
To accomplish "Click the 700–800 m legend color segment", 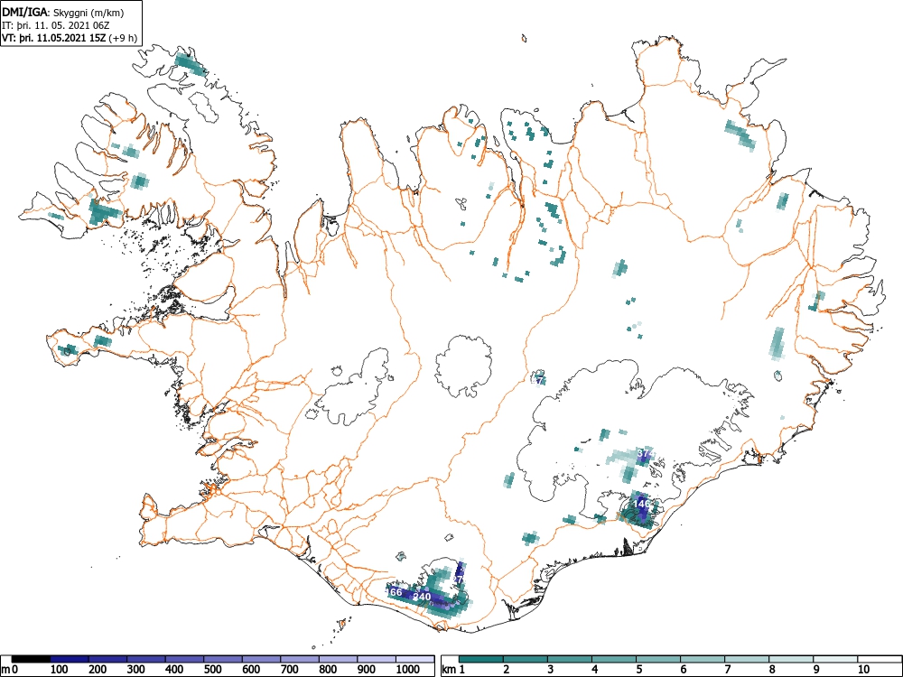I will click(x=300, y=659).
